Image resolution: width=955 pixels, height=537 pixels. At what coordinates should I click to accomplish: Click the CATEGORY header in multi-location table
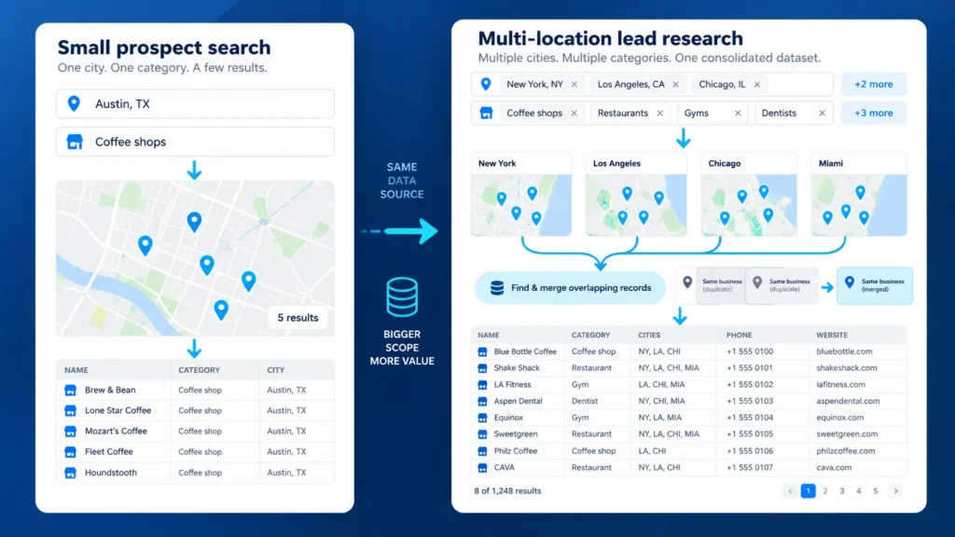(590, 336)
